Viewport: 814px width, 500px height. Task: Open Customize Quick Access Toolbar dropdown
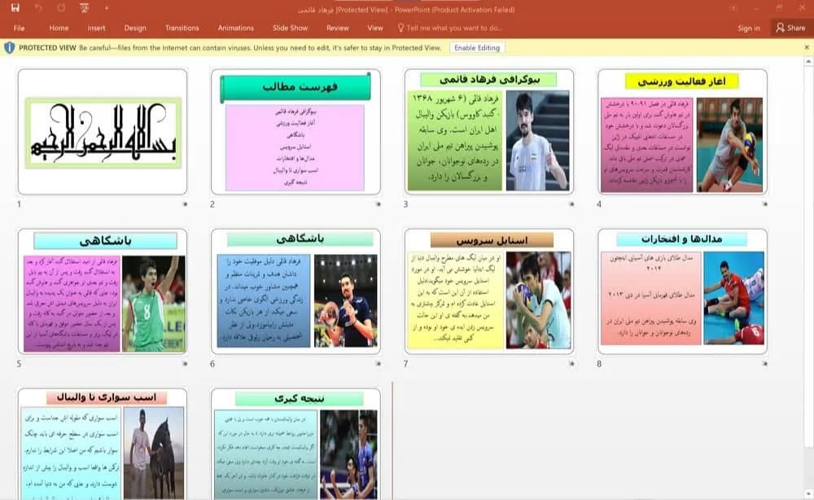tap(107, 8)
